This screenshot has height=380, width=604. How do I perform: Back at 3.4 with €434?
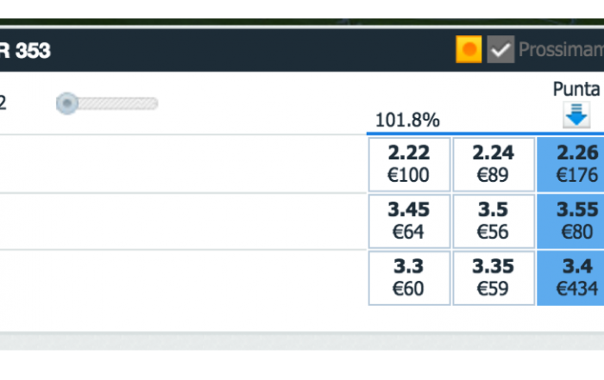[x=570, y=278]
